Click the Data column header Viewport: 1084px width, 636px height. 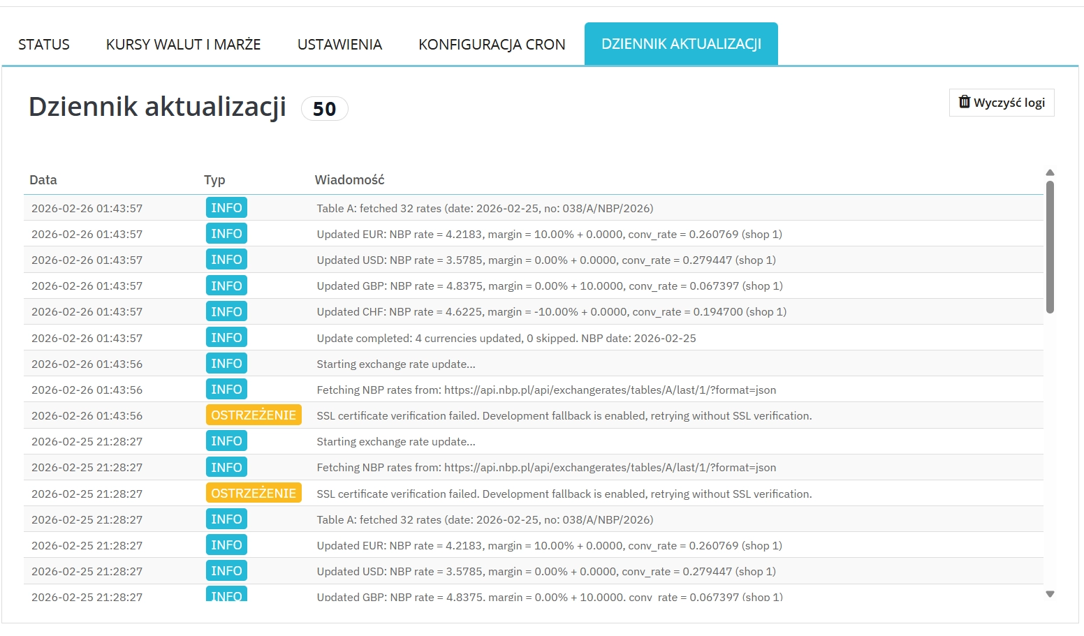43,180
